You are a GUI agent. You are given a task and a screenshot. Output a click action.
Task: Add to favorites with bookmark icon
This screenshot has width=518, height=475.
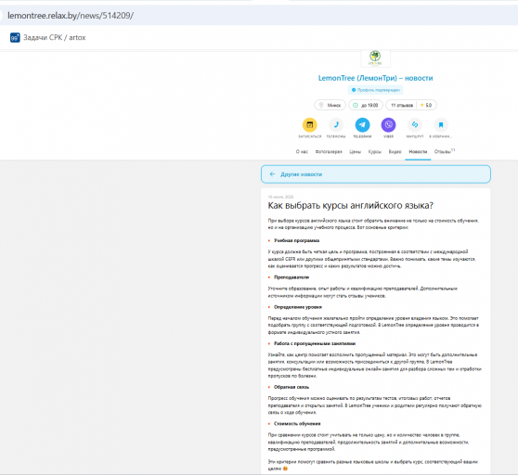(441, 124)
